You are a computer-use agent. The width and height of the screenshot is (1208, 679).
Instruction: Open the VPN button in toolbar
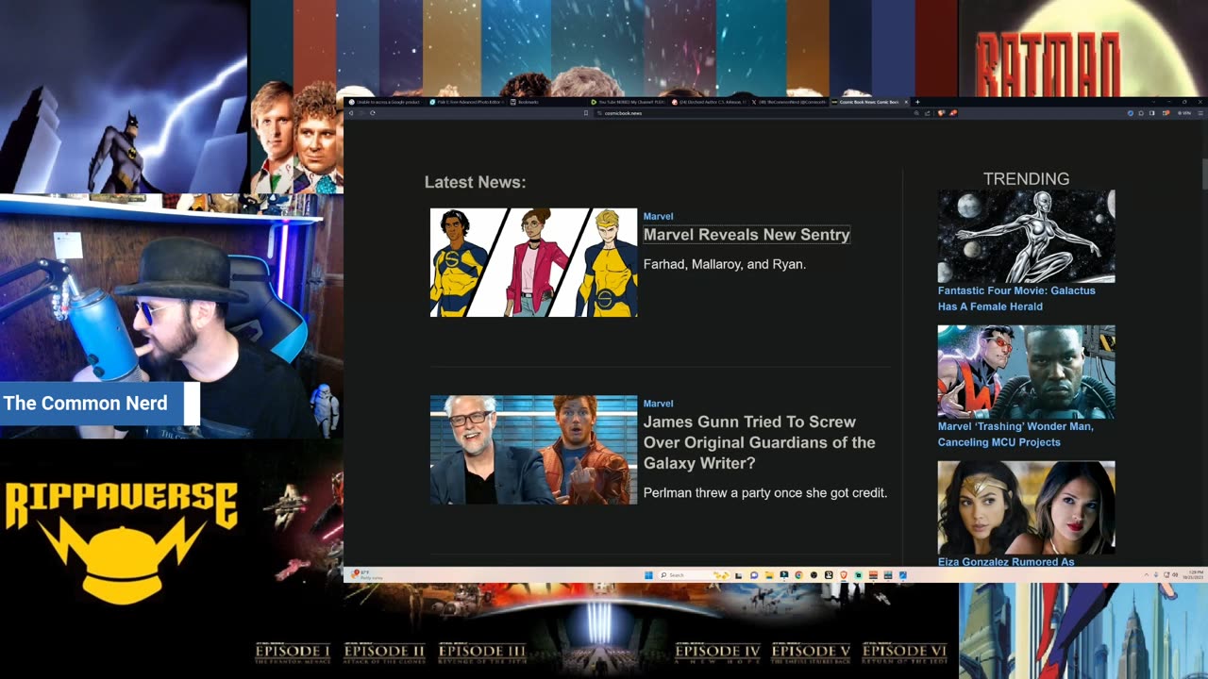(x=1183, y=113)
